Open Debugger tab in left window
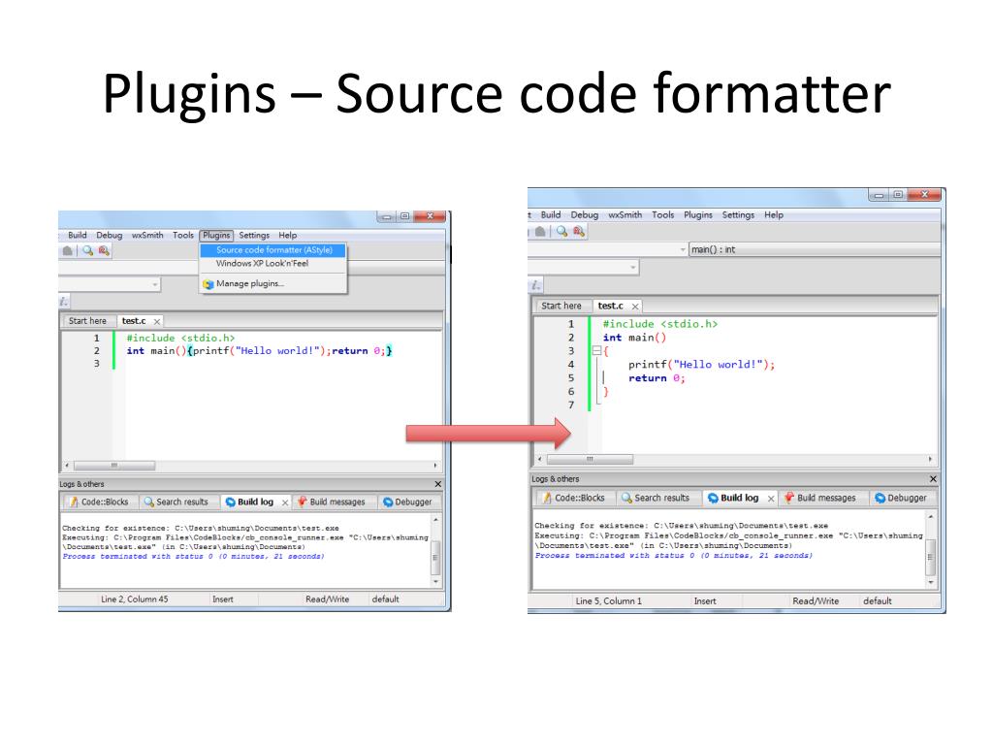Screen dimensions: 993x745 tap(408, 502)
